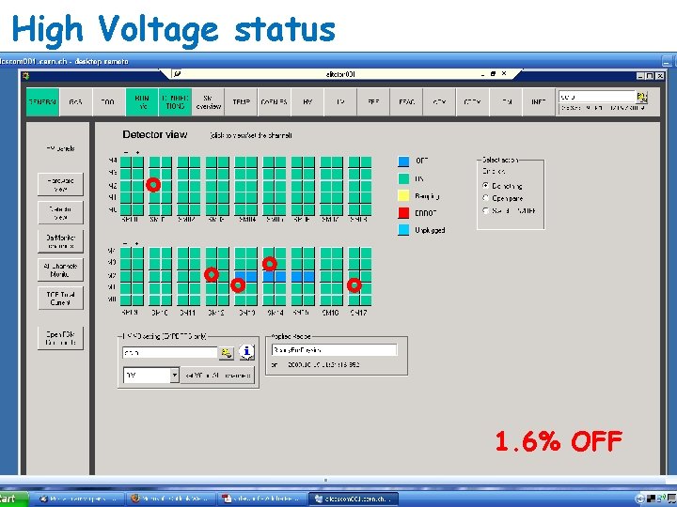Open the FEAC tab
This screenshot has width=677, height=507.
coord(406,102)
